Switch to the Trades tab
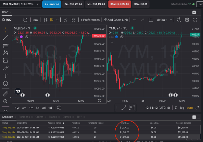 tap(53, 117)
